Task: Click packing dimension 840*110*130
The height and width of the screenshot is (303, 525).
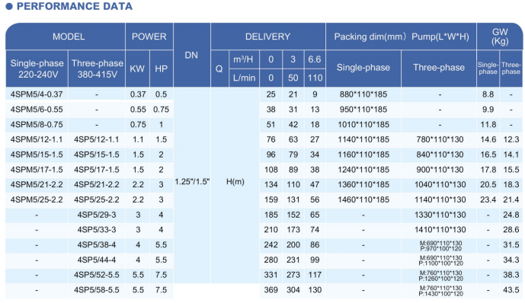Action: (440, 155)
